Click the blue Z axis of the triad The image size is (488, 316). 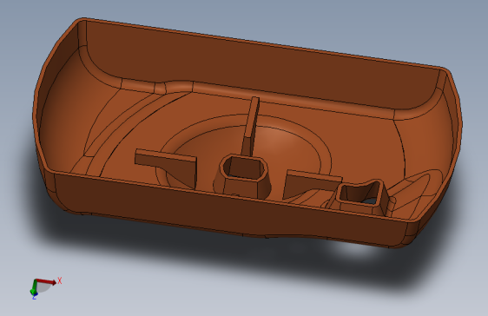tap(35, 295)
